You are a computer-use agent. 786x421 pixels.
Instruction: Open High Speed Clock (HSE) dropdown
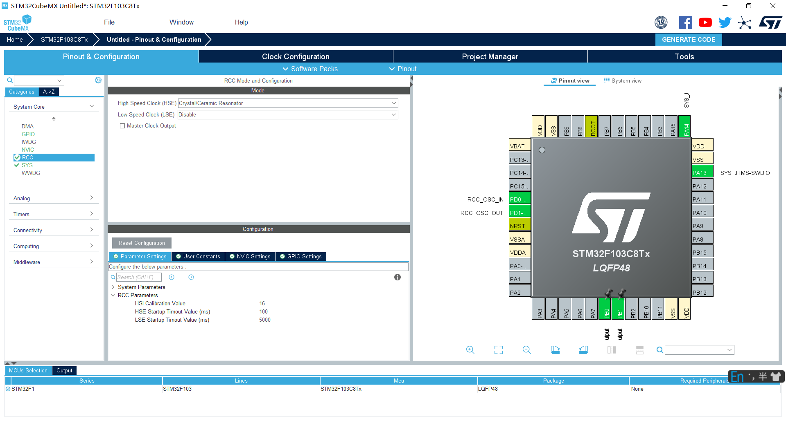pyautogui.click(x=288, y=103)
